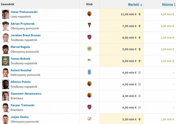176x124 pixels.
Task: Click Tomas Bobcek's club flag icon
Action: pyautogui.click(x=89, y=61)
